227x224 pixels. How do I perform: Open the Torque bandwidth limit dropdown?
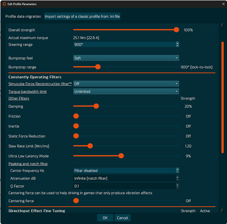tap(126, 92)
